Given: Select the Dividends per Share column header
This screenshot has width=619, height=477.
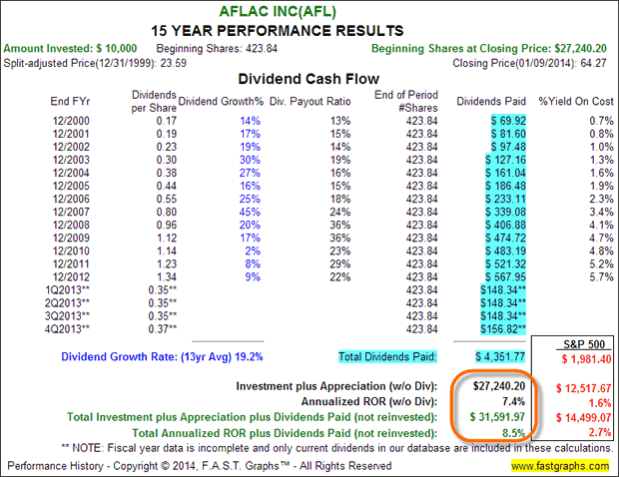Looking at the screenshot, I should (154, 102).
